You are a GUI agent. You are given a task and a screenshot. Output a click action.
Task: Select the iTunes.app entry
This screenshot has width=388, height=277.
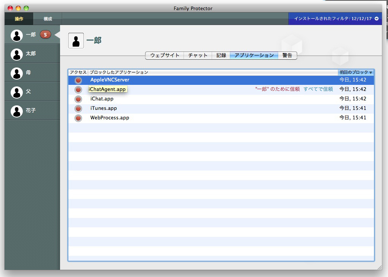click(104, 108)
